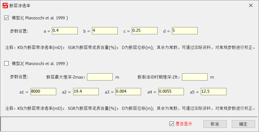Focus the parameter c field showing 0.25

pyautogui.click(x=145, y=31)
